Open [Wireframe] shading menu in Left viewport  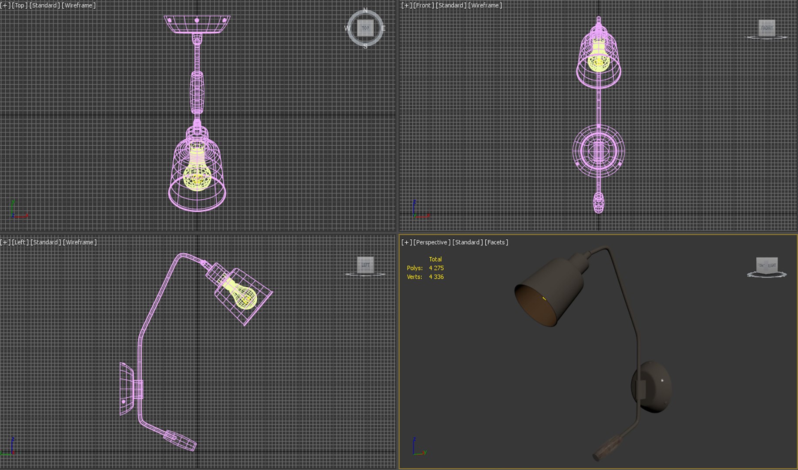(80, 242)
